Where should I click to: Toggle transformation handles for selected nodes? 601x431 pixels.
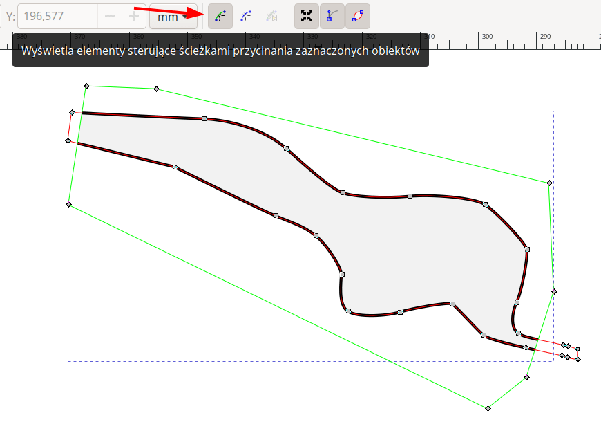306,16
